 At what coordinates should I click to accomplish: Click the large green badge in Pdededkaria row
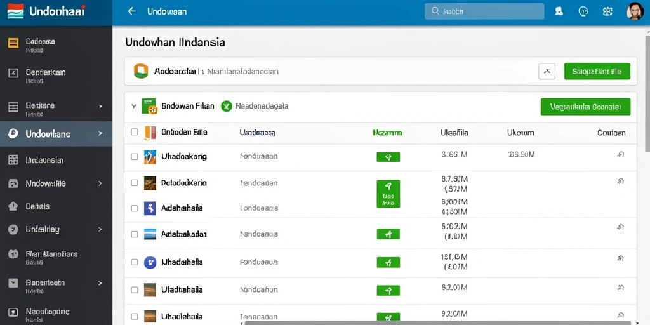[388, 194]
